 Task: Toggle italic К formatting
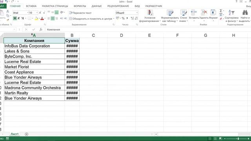19,18
